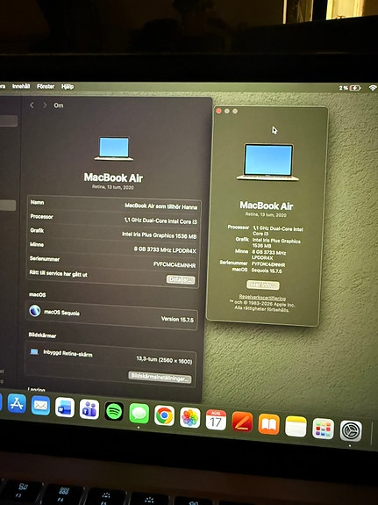This screenshot has width=378, height=505.
Task: Open Calendar showing 17 in dock
Action: click(x=216, y=420)
